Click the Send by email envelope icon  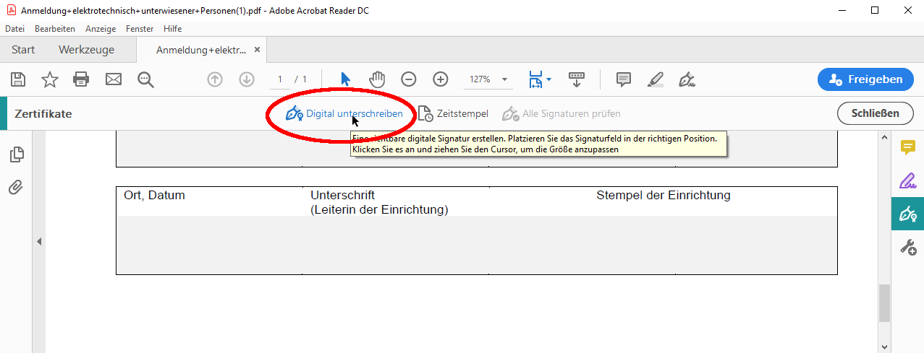pyautogui.click(x=114, y=79)
